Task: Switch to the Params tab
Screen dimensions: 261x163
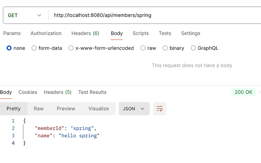Action: (x=12, y=33)
